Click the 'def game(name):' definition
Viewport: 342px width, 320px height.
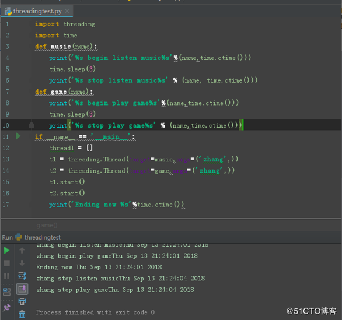pyautogui.click(x=64, y=92)
